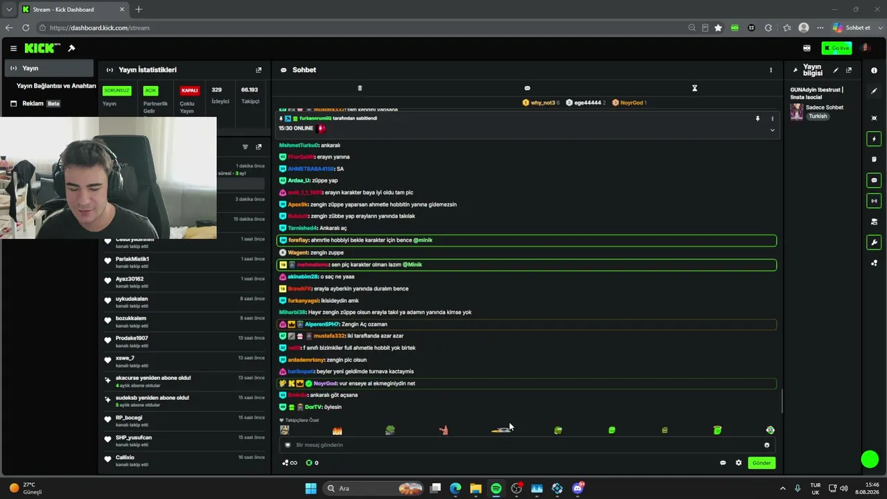
Task: Open the Kick hamburger menu
Action: [13, 49]
